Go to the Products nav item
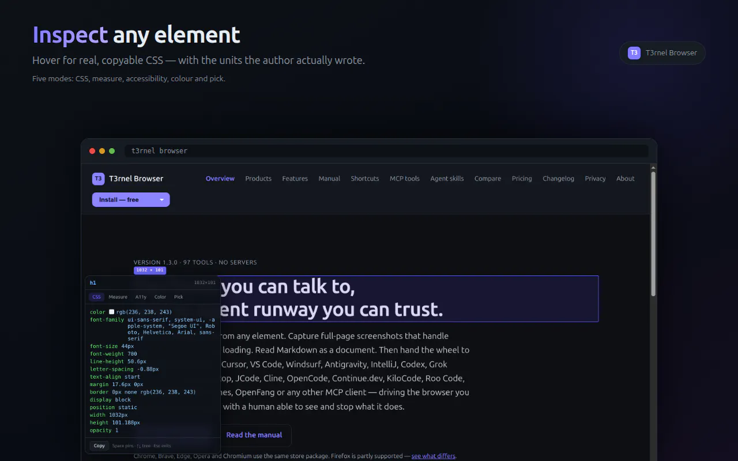The width and height of the screenshot is (738, 461). (258, 179)
